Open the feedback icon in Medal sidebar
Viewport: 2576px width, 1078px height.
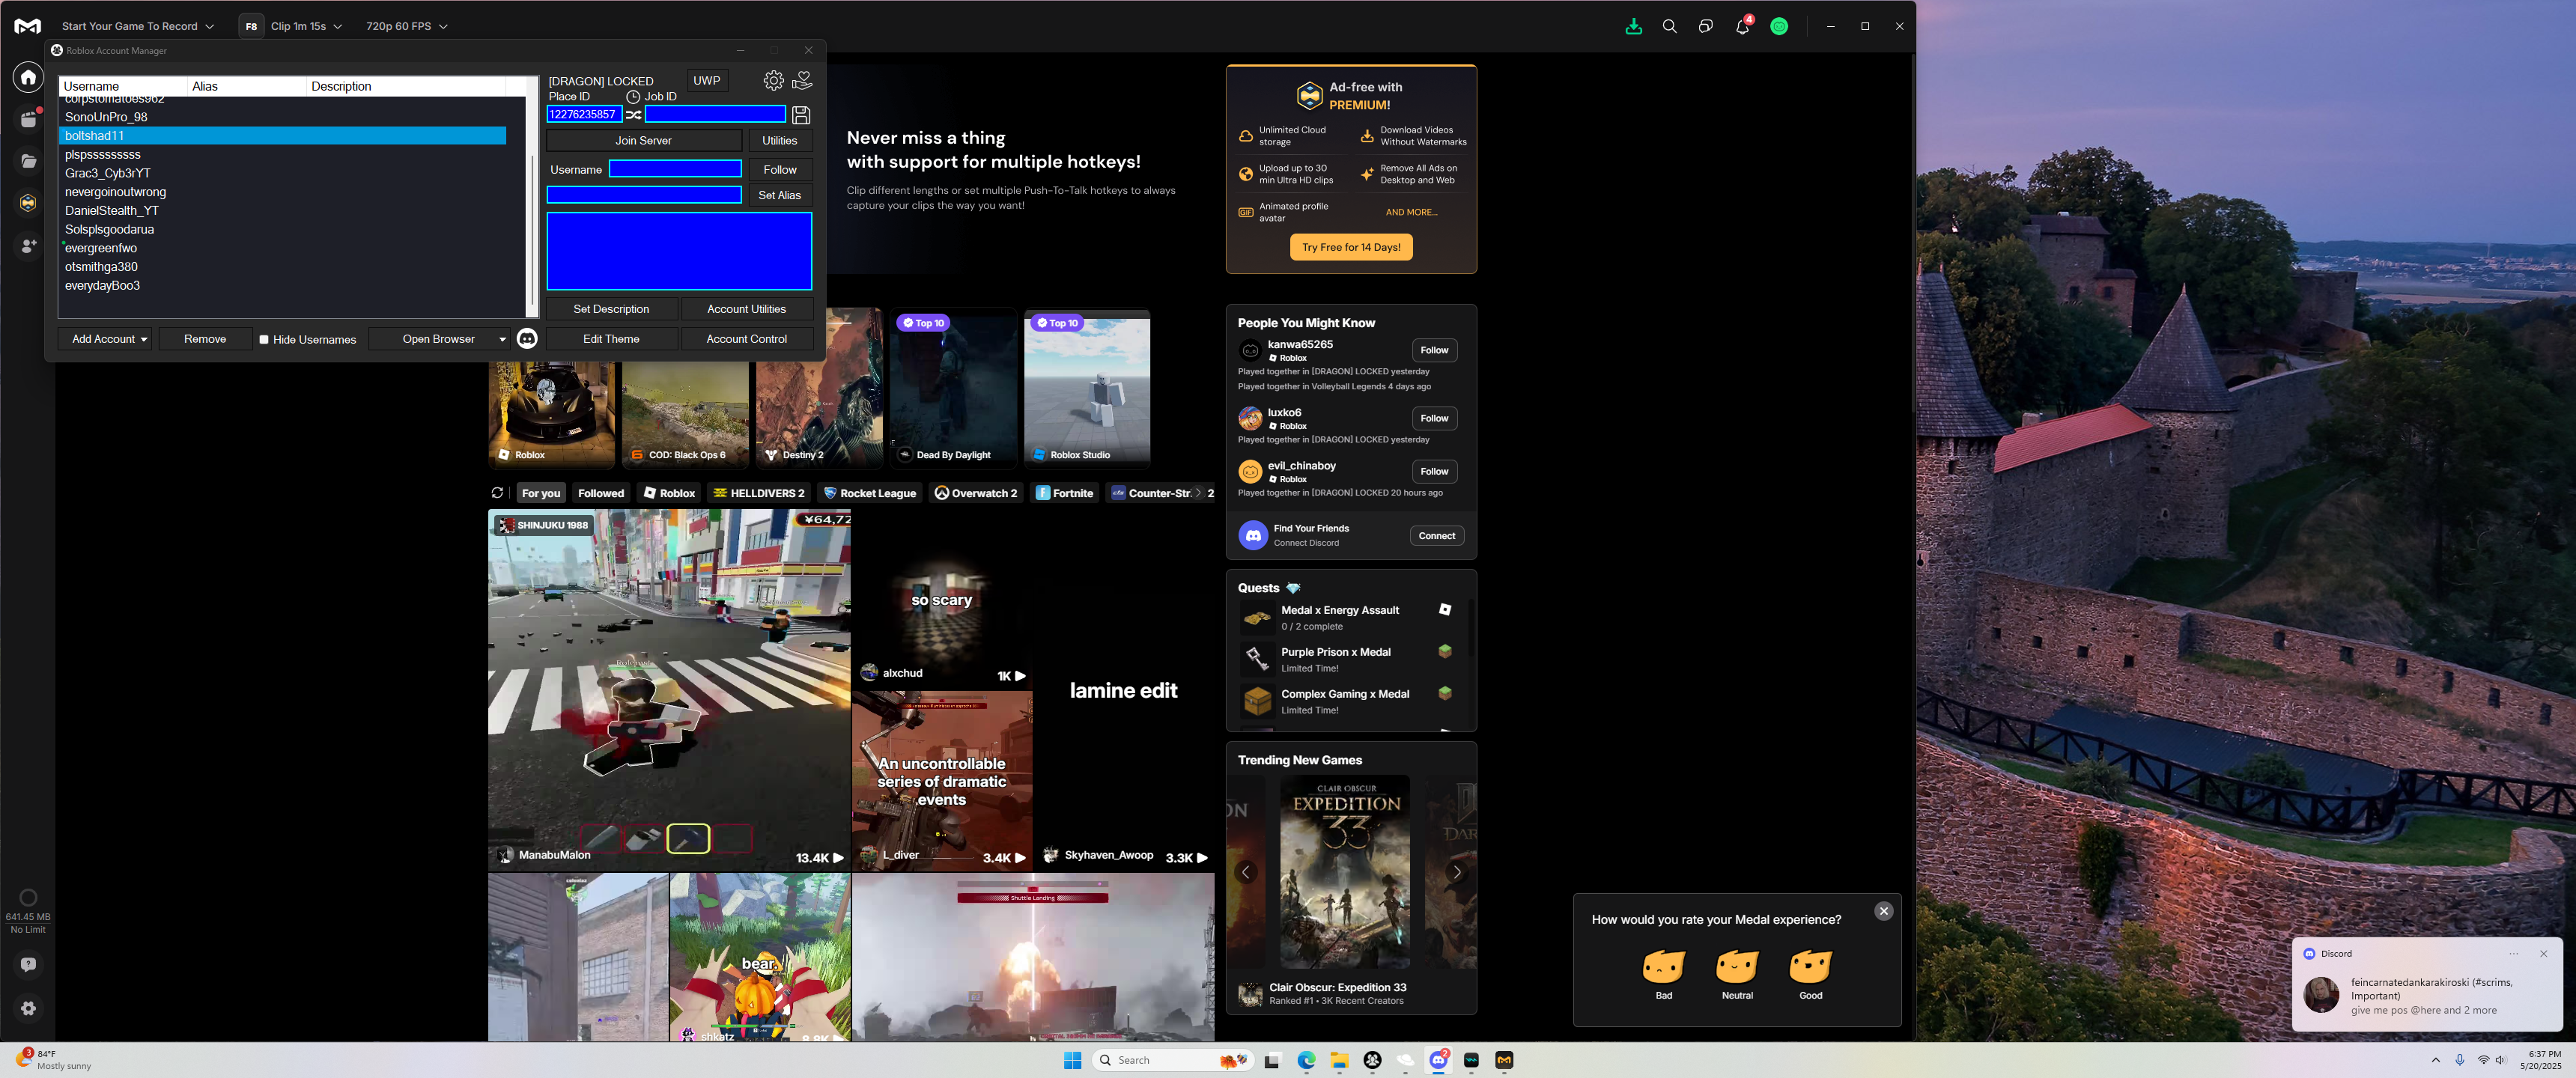tap(28, 965)
